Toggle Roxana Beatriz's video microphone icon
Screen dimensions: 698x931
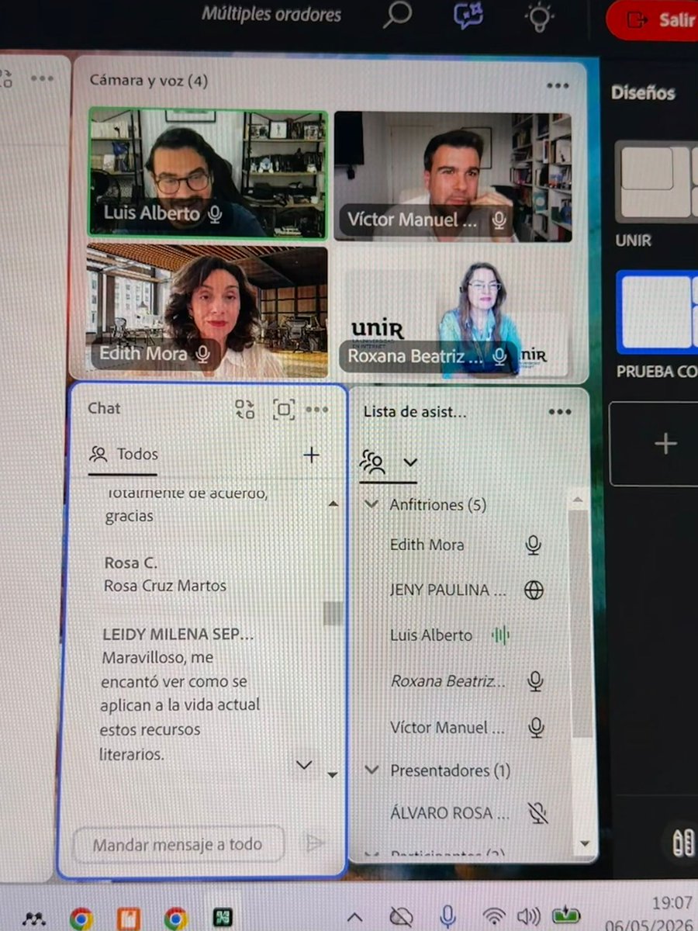pyautogui.click(x=500, y=356)
